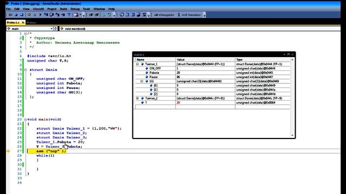Click the Continue play-arrow debug icon
The width and height of the screenshot is (346, 194).
(41, 15)
